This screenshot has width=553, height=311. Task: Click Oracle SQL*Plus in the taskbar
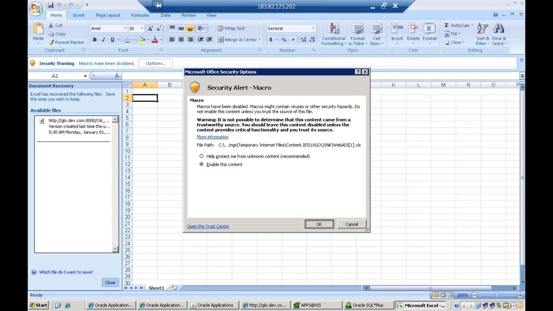click(x=369, y=305)
